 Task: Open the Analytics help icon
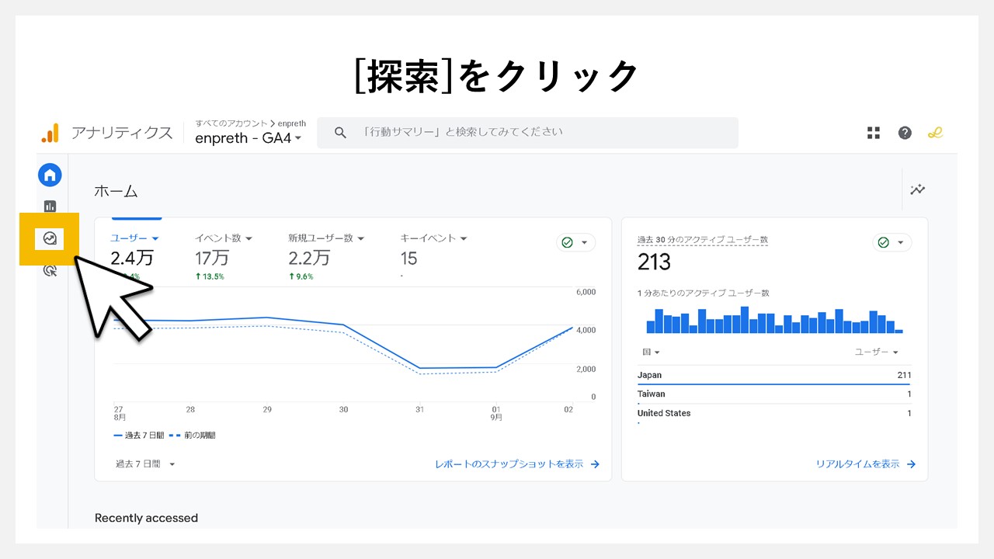point(905,132)
